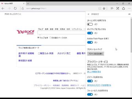Disable the Adobe Flash Player switch
The height and width of the screenshot is (99, 132).
90,42
